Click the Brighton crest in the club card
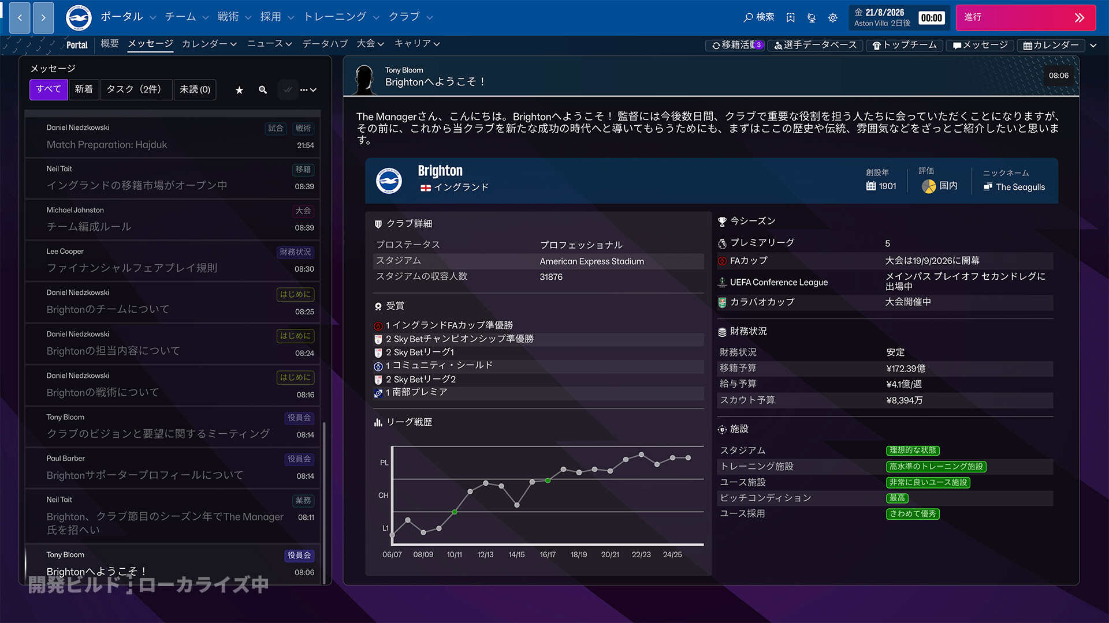Image resolution: width=1109 pixels, height=623 pixels. (x=389, y=181)
